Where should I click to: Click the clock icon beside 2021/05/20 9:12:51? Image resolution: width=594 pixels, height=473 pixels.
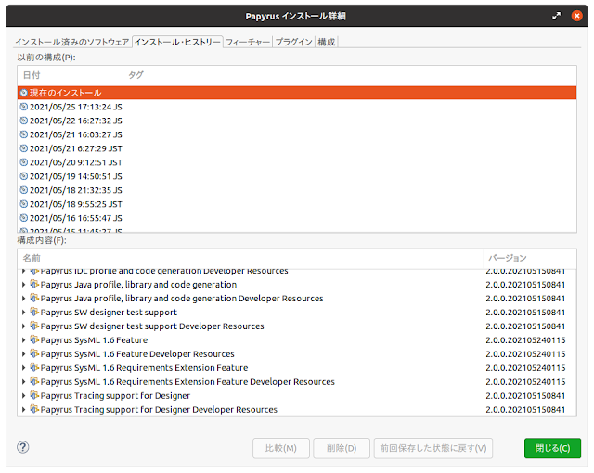(x=24, y=162)
